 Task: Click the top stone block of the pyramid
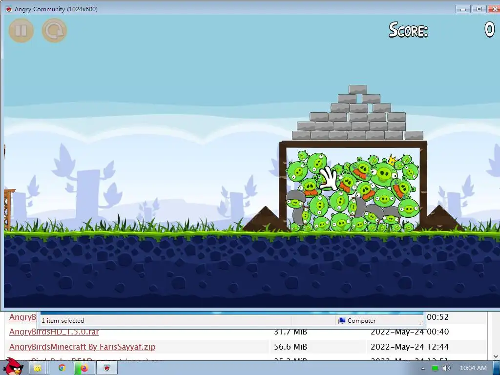point(358,89)
